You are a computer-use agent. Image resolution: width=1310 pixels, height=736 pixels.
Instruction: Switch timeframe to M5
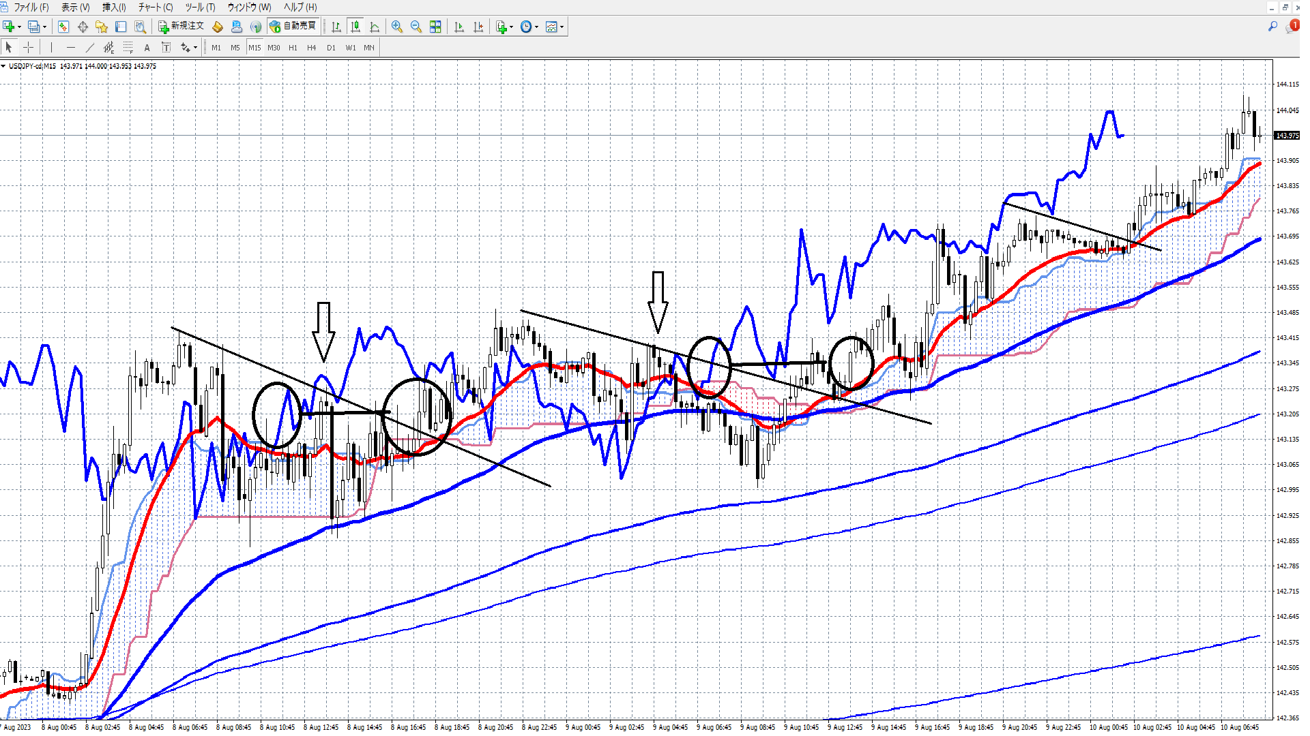click(235, 48)
